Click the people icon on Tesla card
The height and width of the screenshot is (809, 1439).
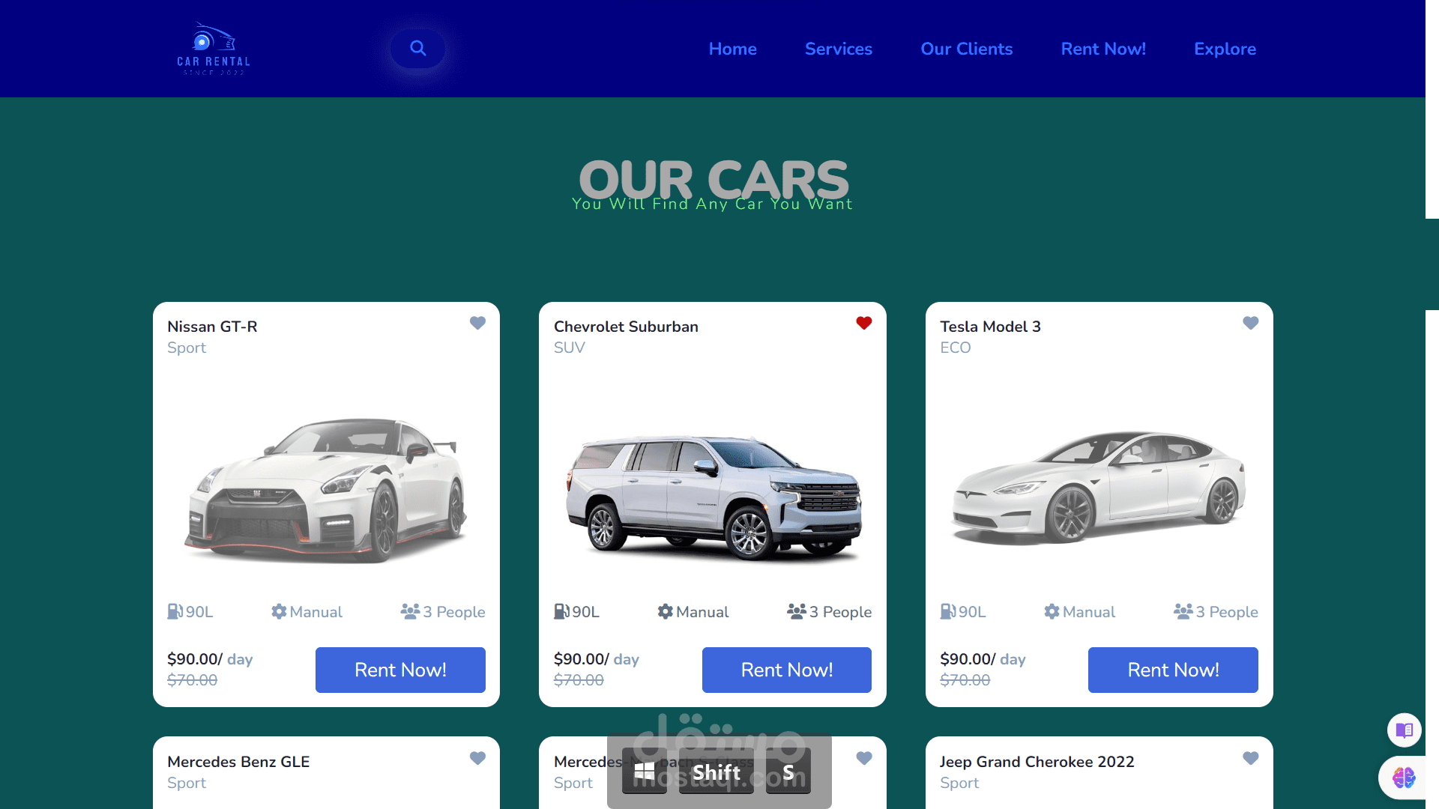click(x=1183, y=611)
